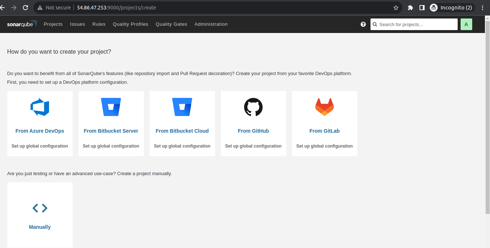The width and height of the screenshot is (490, 248).
Task: Open the browser extensions puzzle icon
Action: coord(410,8)
